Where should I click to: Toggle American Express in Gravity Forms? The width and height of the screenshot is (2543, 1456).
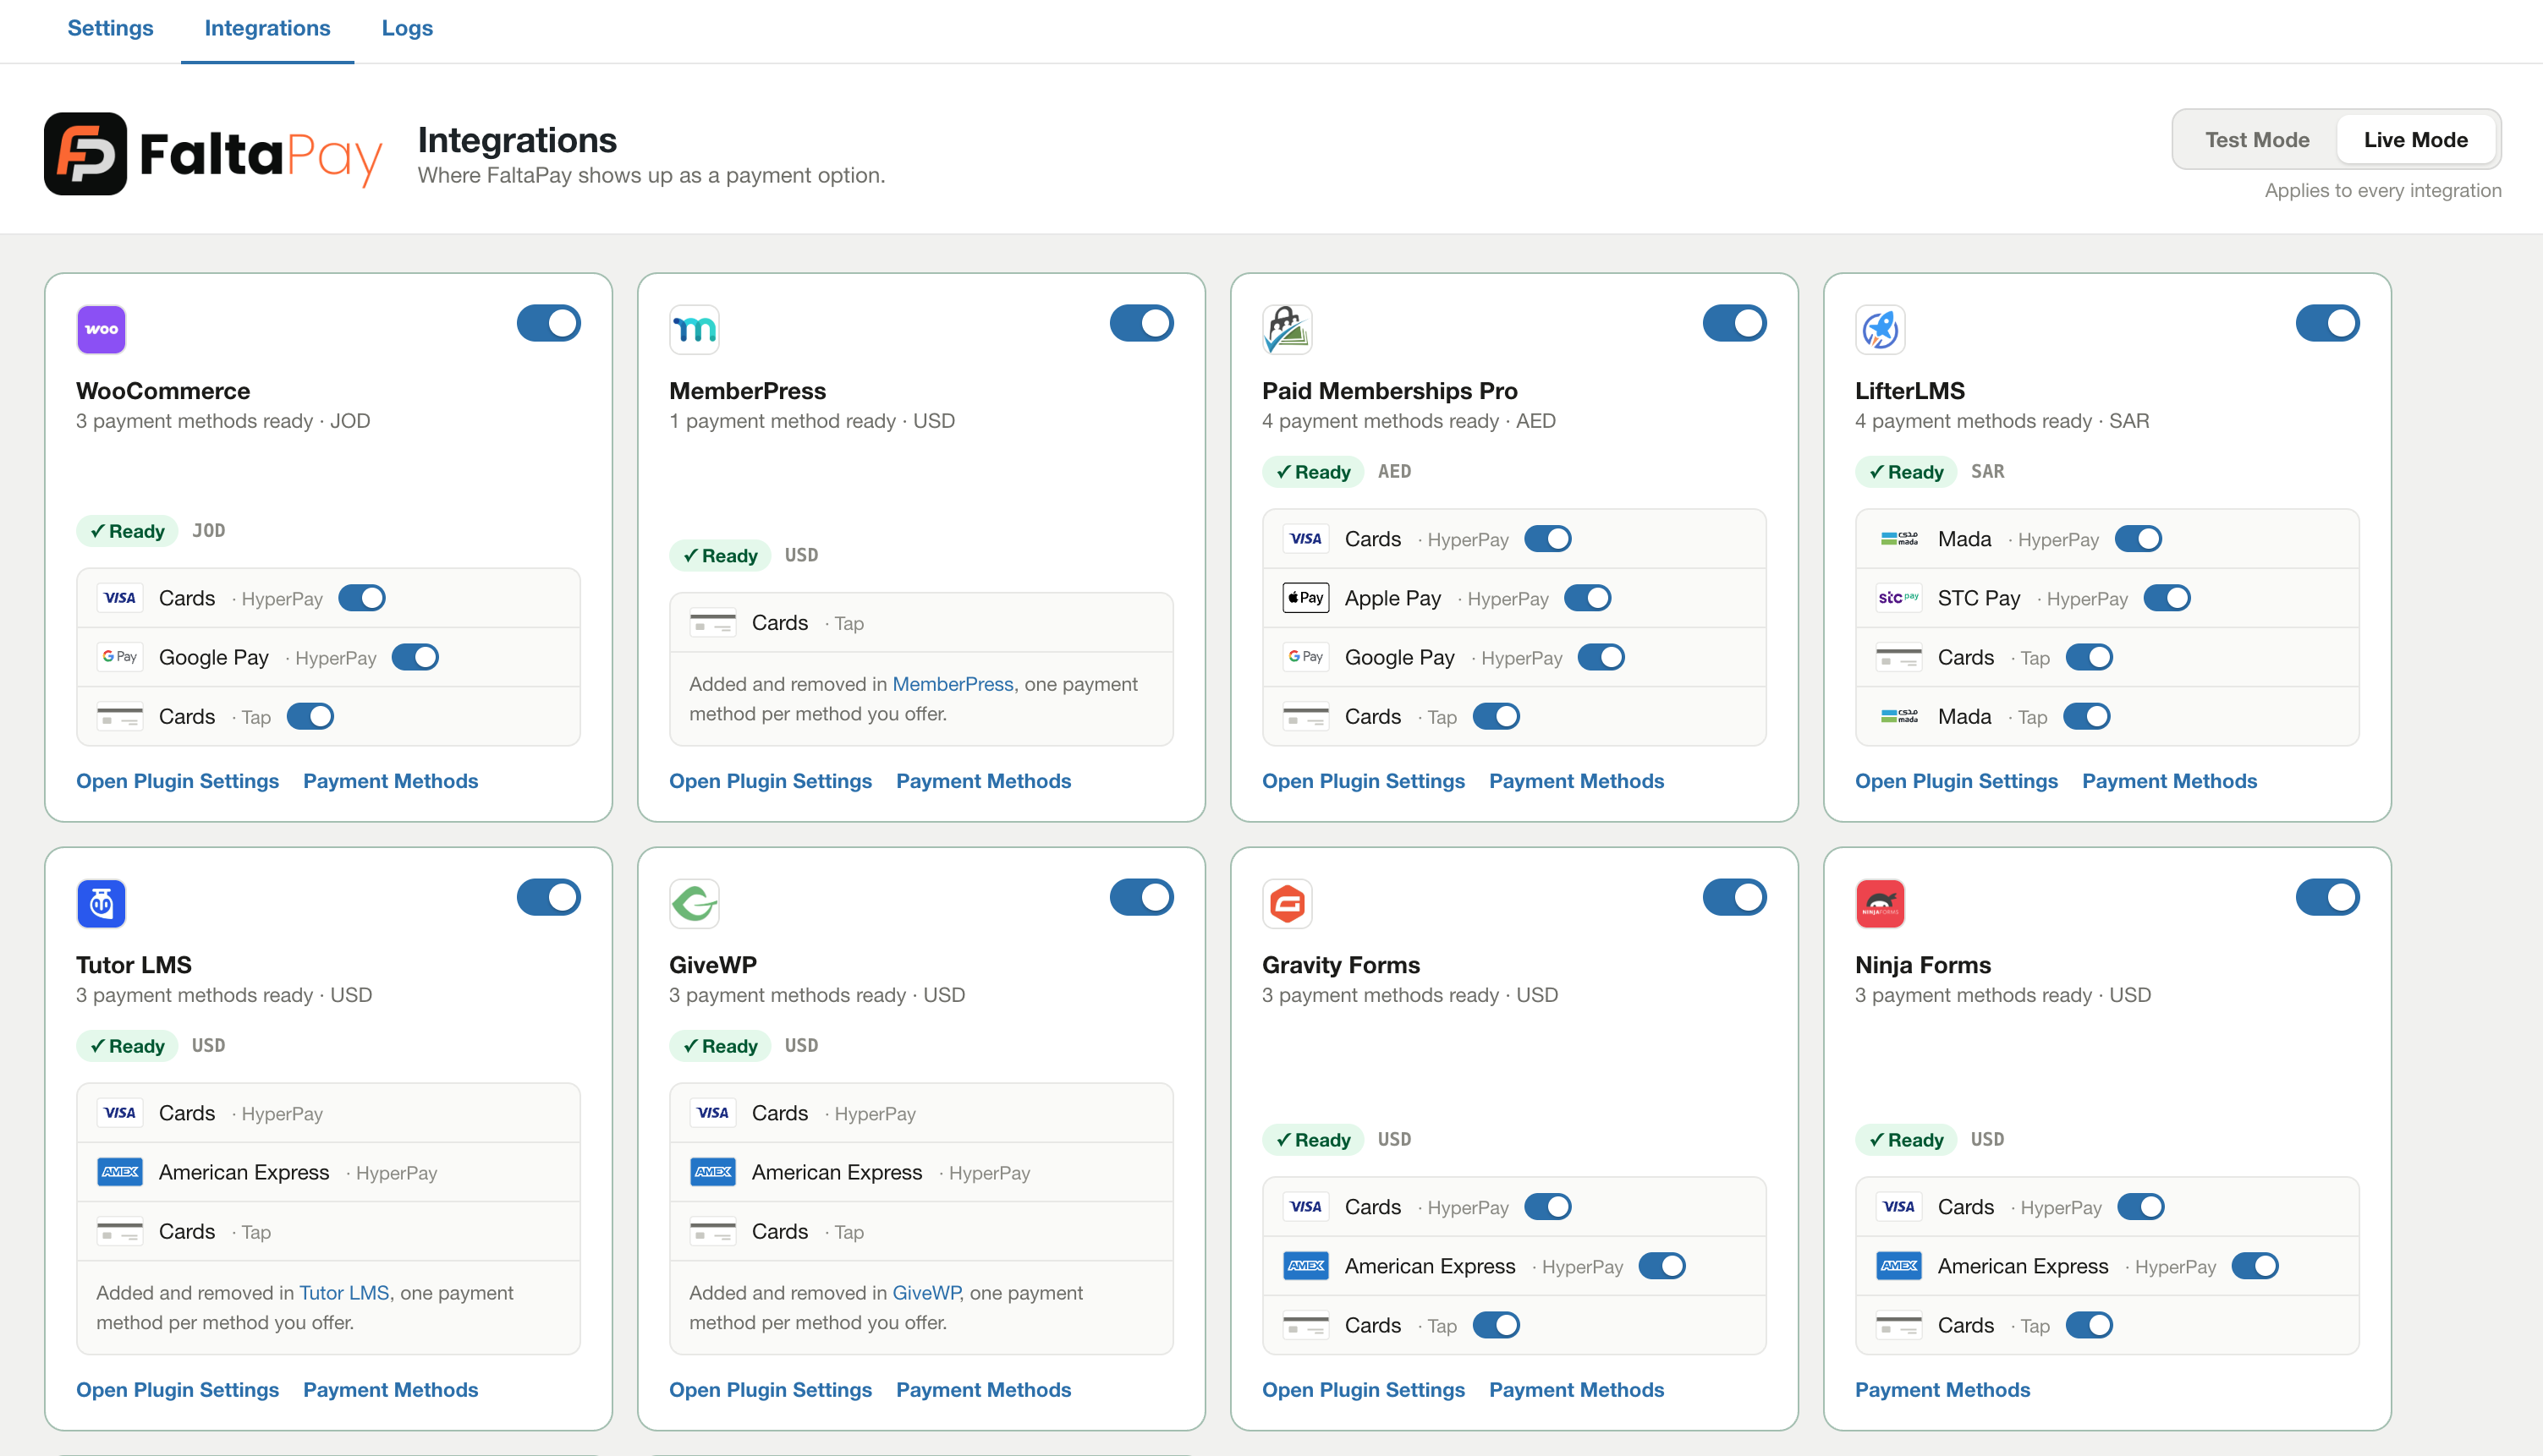(1661, 1266)
